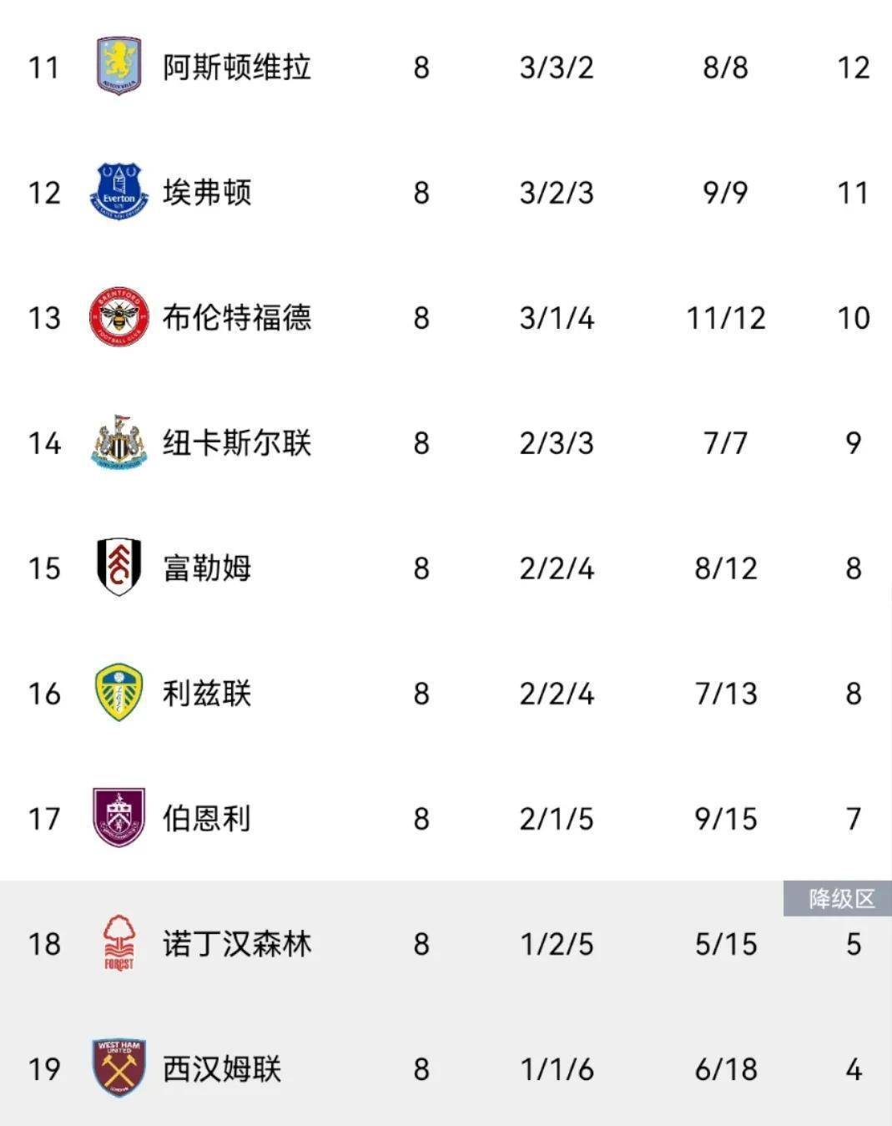Screen dimensions: 892x1126
Task: Click the Aston Villa club crest
Action: pyautogui.click(x=118, y=66)
